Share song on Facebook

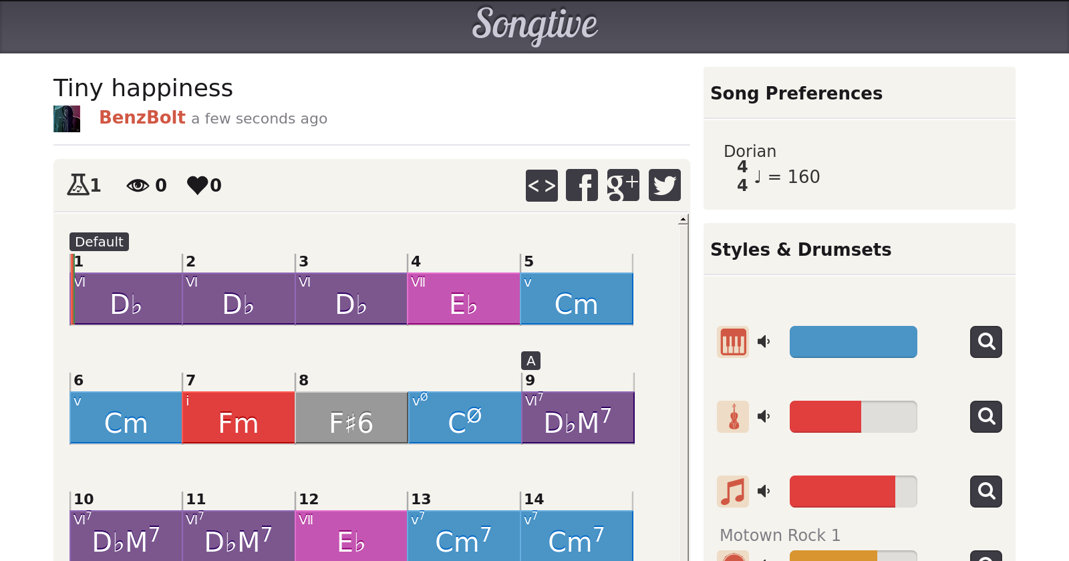click(582, 185)
